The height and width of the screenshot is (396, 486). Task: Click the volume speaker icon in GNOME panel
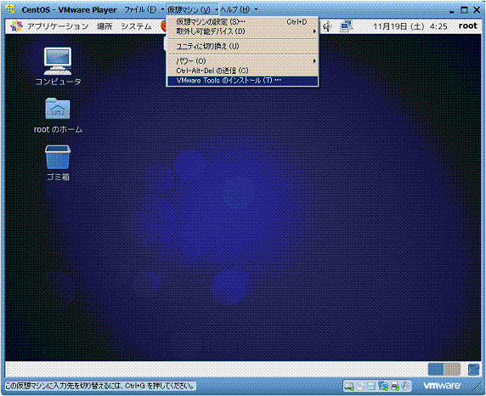(x=327, y=26)
